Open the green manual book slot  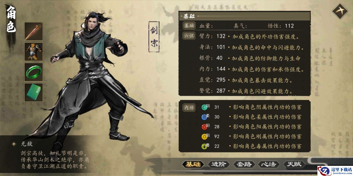(34, 92)
